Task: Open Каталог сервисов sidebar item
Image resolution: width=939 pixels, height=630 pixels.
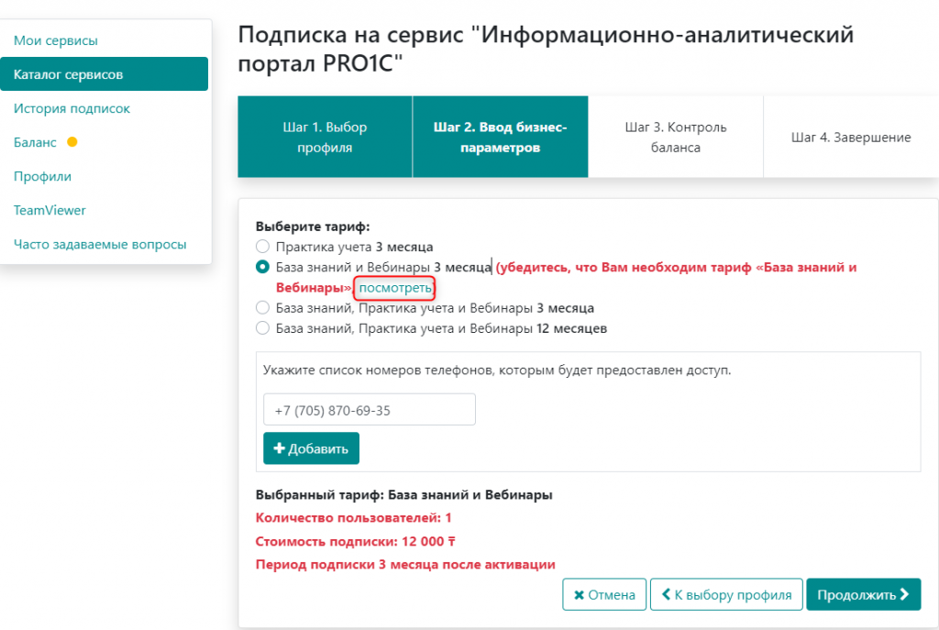Action: click(105, 74)
